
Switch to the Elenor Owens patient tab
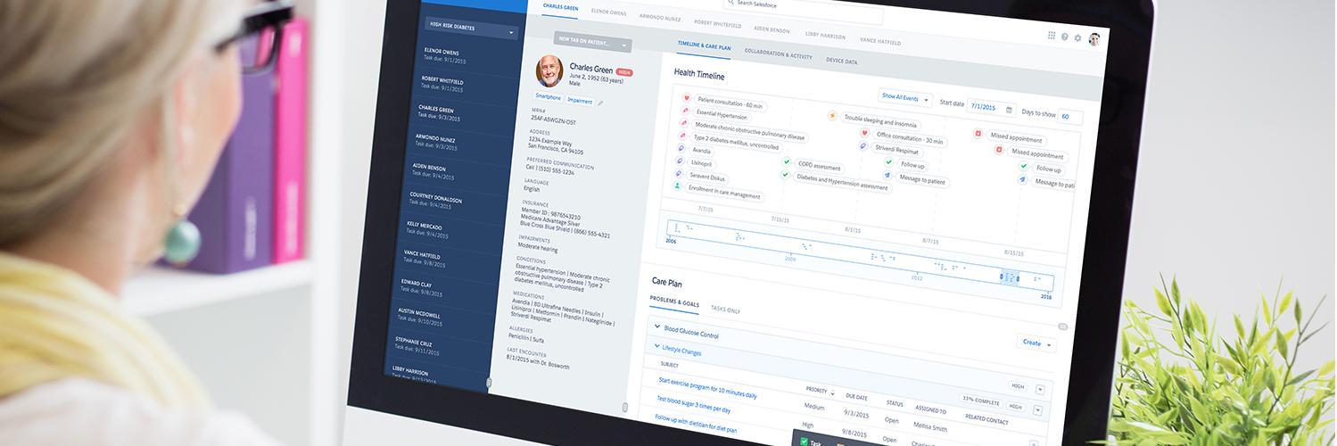pos(609,13)
